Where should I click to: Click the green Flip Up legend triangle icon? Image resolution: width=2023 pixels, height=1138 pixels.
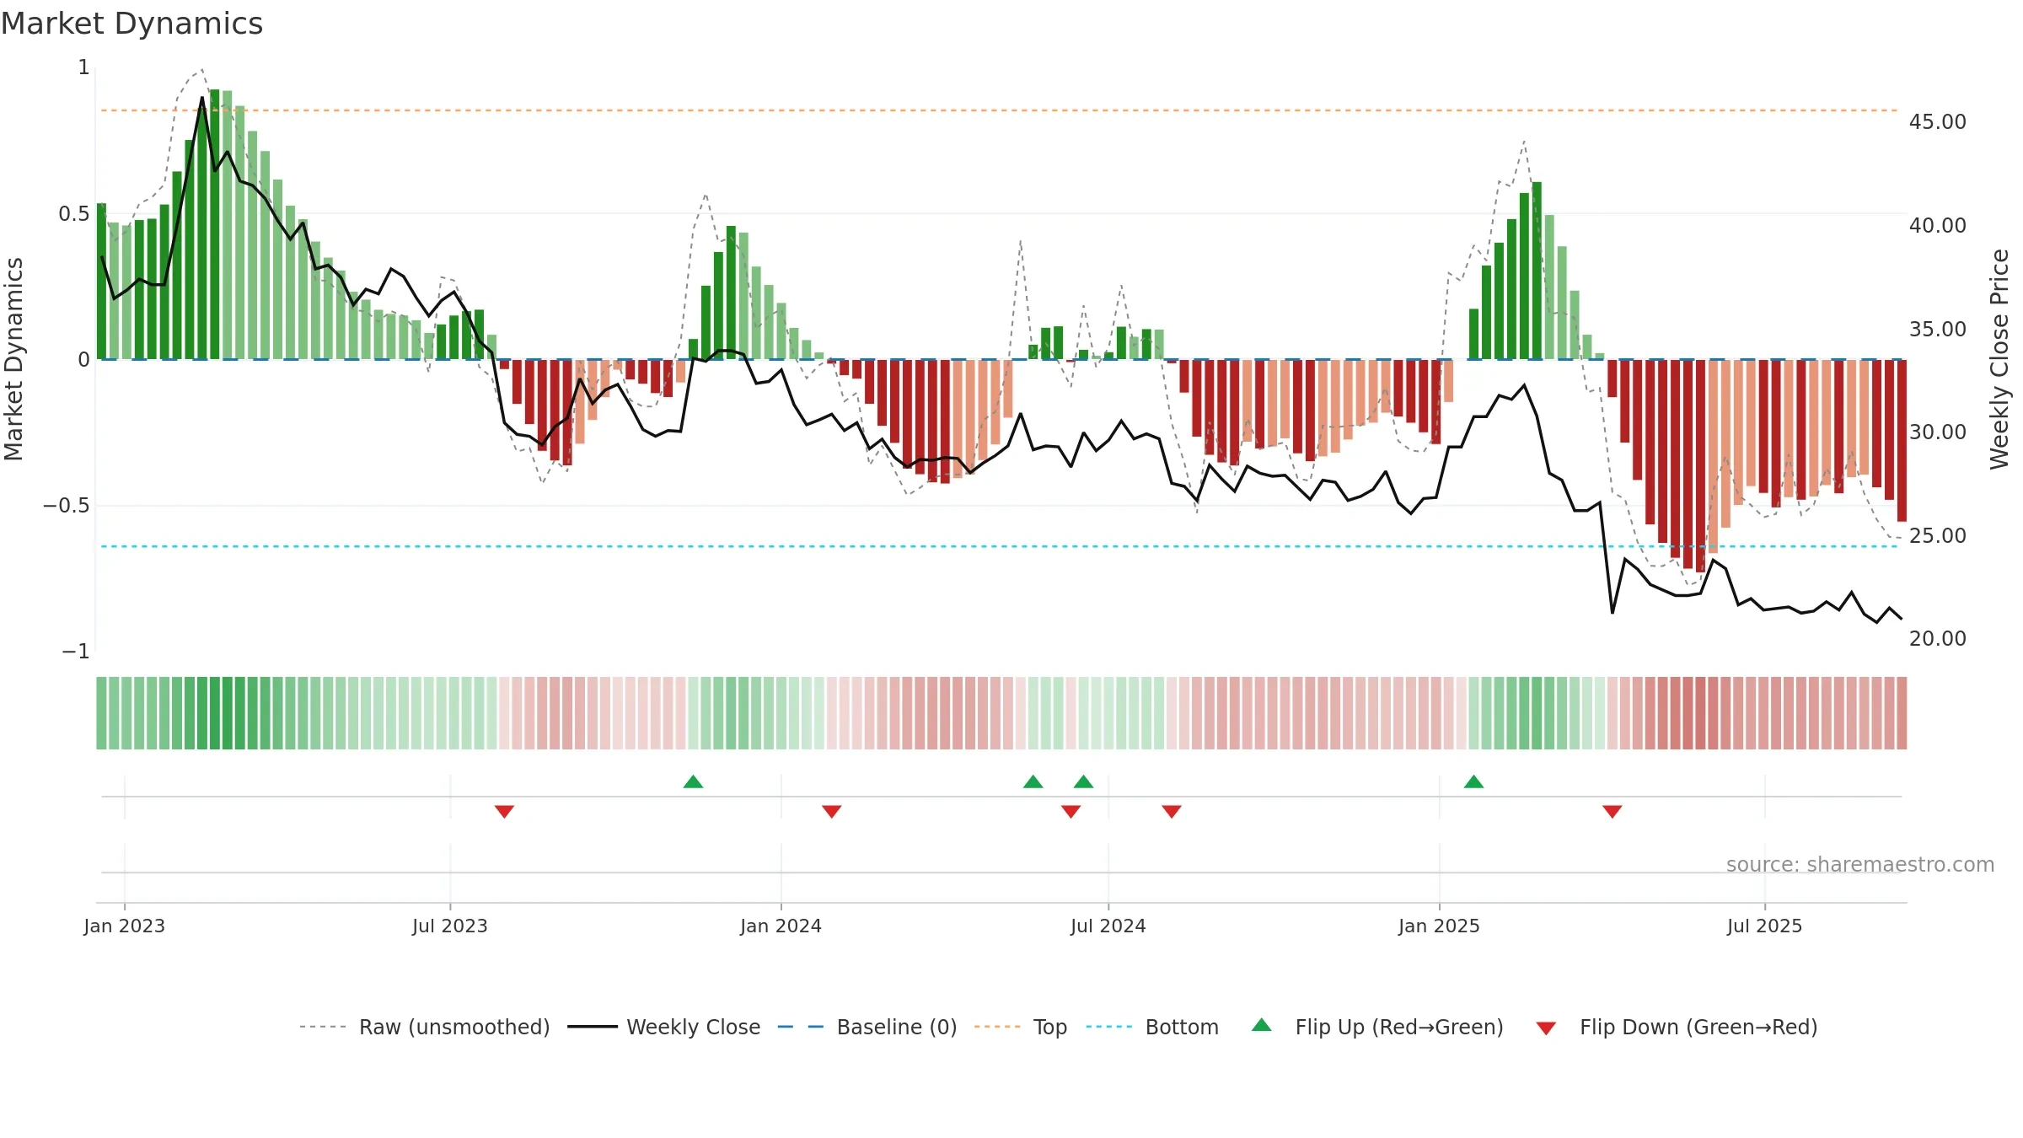coord(1262,1025)
